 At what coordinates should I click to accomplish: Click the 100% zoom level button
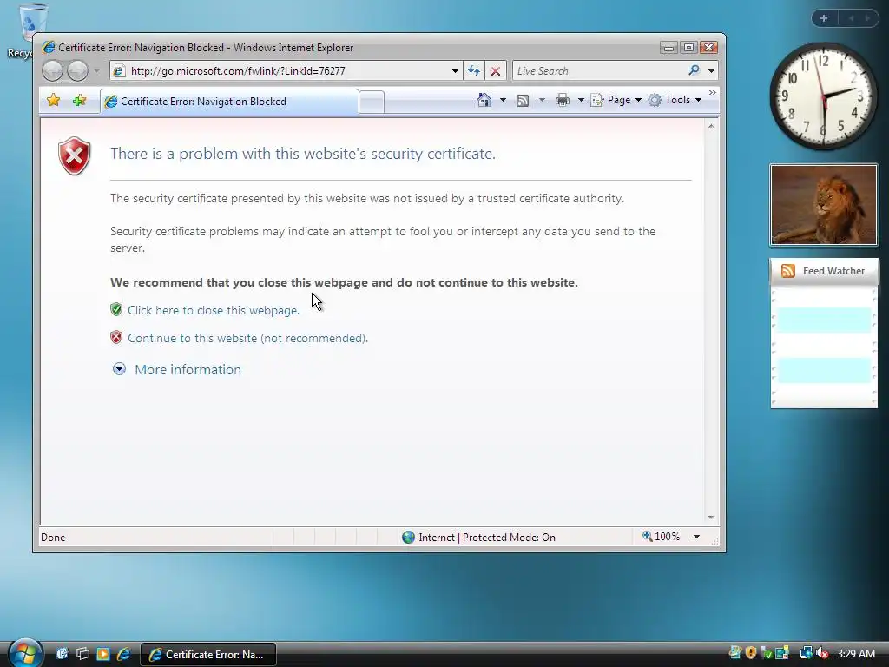coord(661,537)
